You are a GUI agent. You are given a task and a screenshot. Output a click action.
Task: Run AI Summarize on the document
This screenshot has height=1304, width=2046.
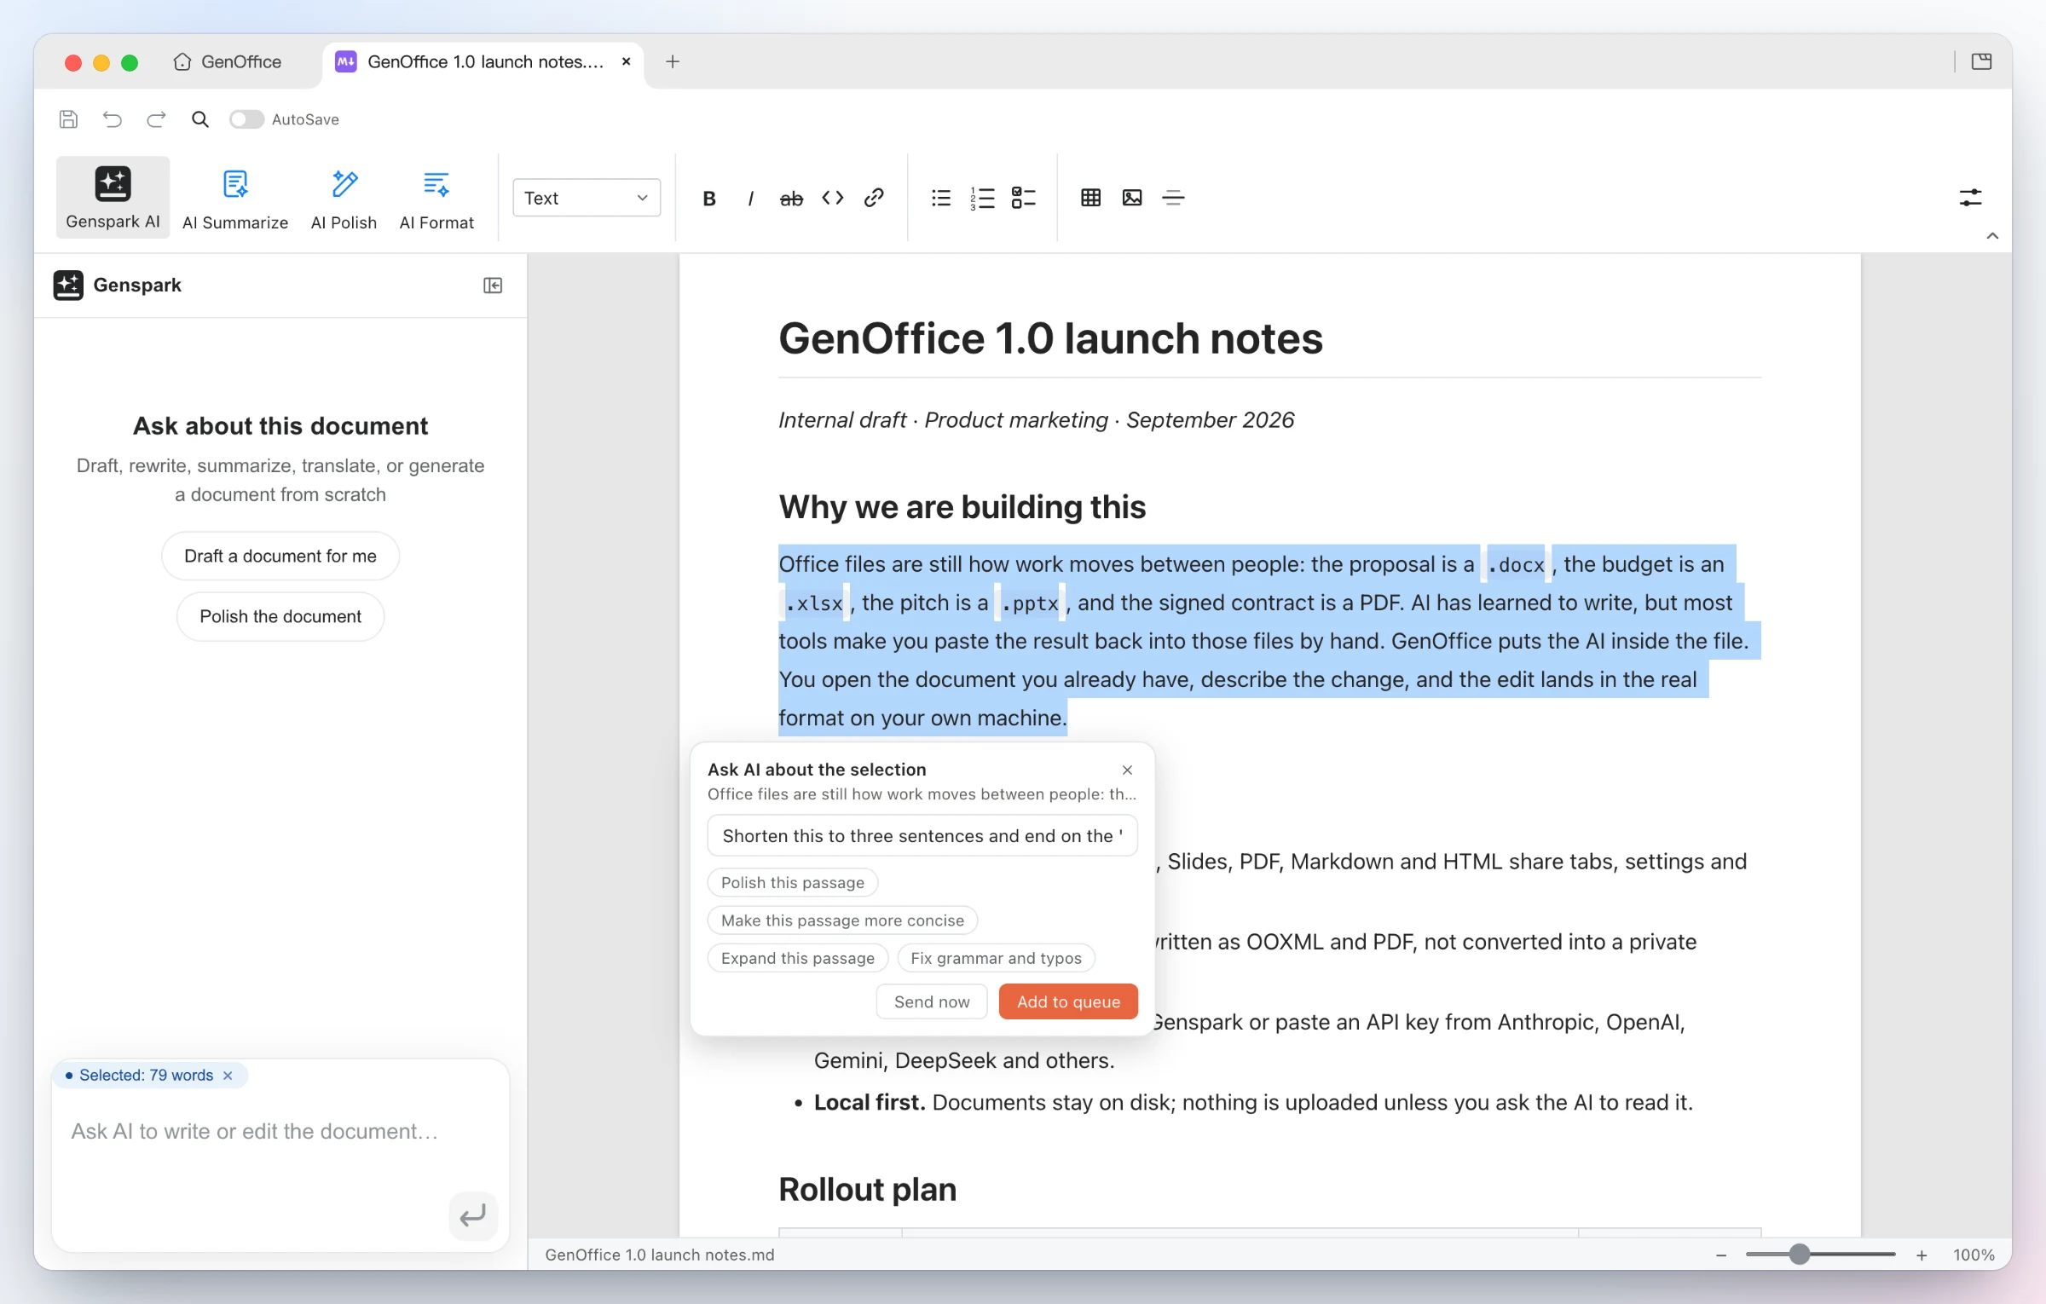235,199
